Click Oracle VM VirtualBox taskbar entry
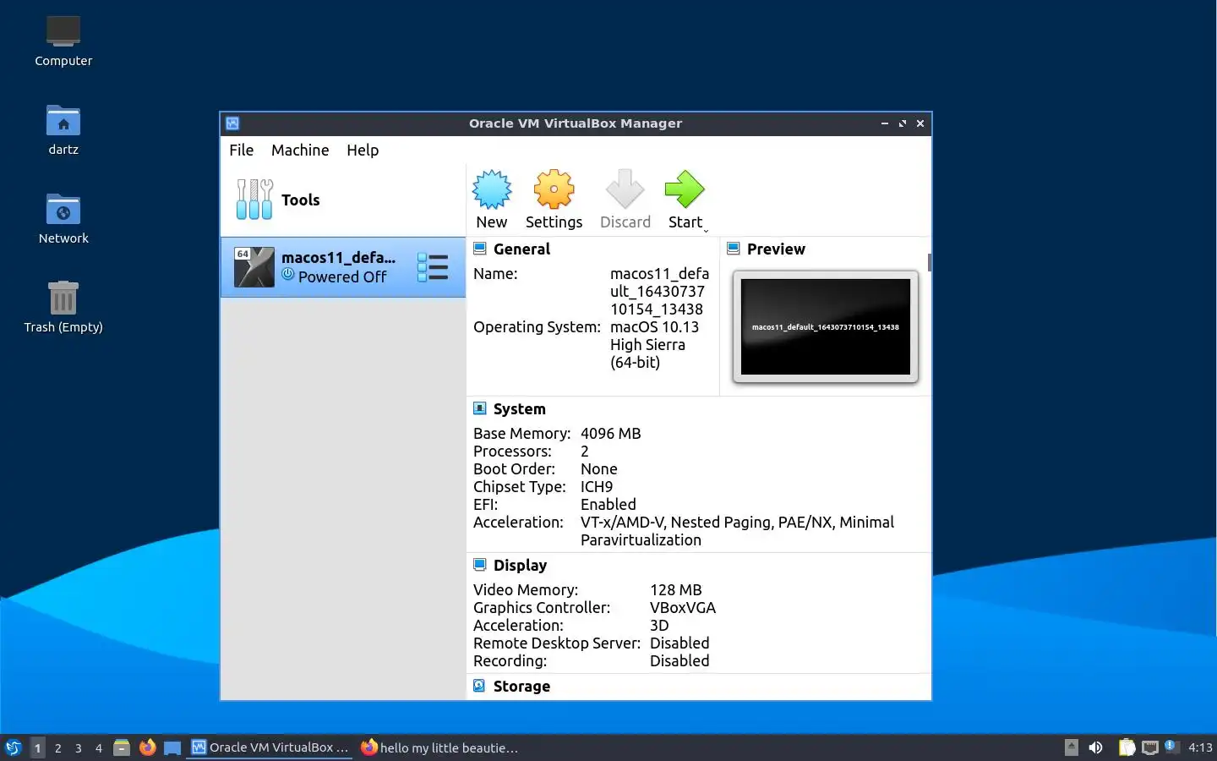Viewport: 1217px width, 761px height. tap(270, 747)
